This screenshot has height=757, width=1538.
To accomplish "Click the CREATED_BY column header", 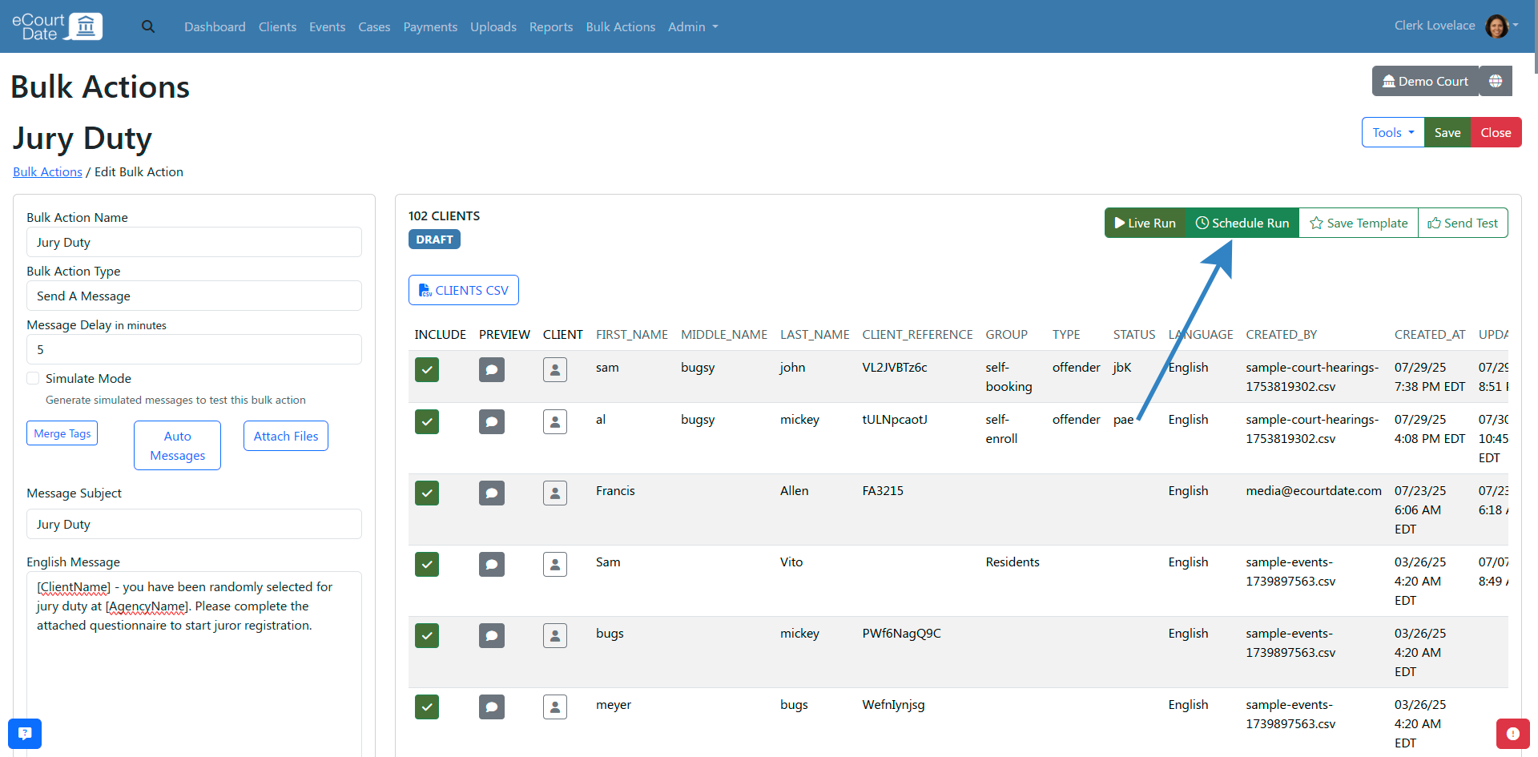I will pos(1281,334).
